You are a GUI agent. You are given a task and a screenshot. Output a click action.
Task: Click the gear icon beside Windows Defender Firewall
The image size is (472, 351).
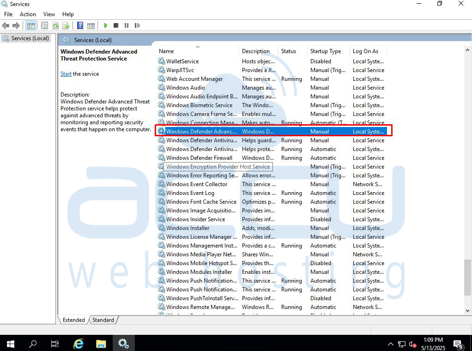(x=162, y=158)
